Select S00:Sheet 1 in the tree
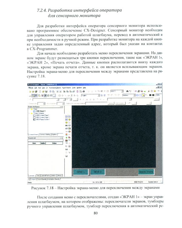The image size is (182, 228). [41, 111]
